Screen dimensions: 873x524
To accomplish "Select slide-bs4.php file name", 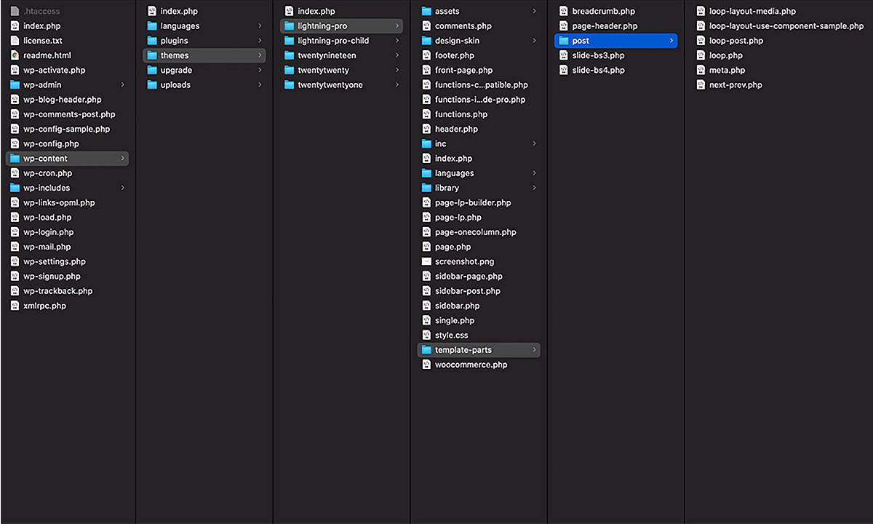I will (598, 70).
